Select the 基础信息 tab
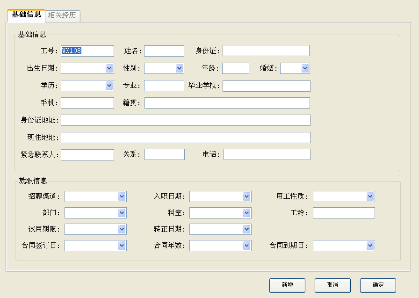This screenshot has height=298, width=419. click(26, 15)
